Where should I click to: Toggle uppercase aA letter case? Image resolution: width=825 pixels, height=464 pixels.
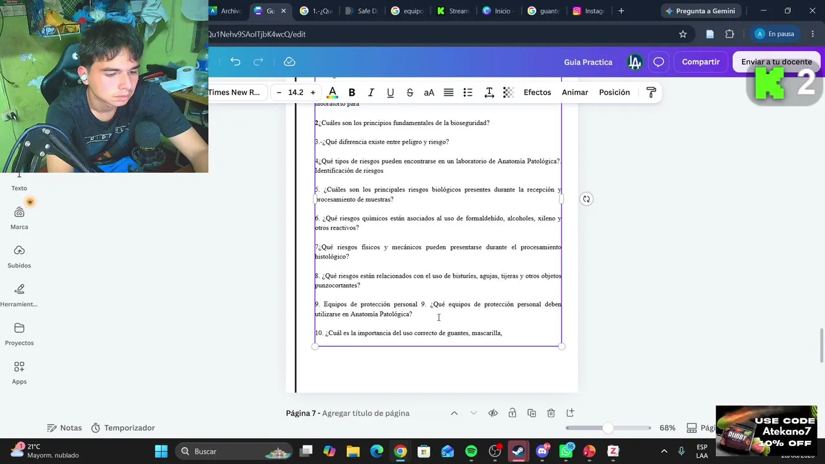click(429, 92)
